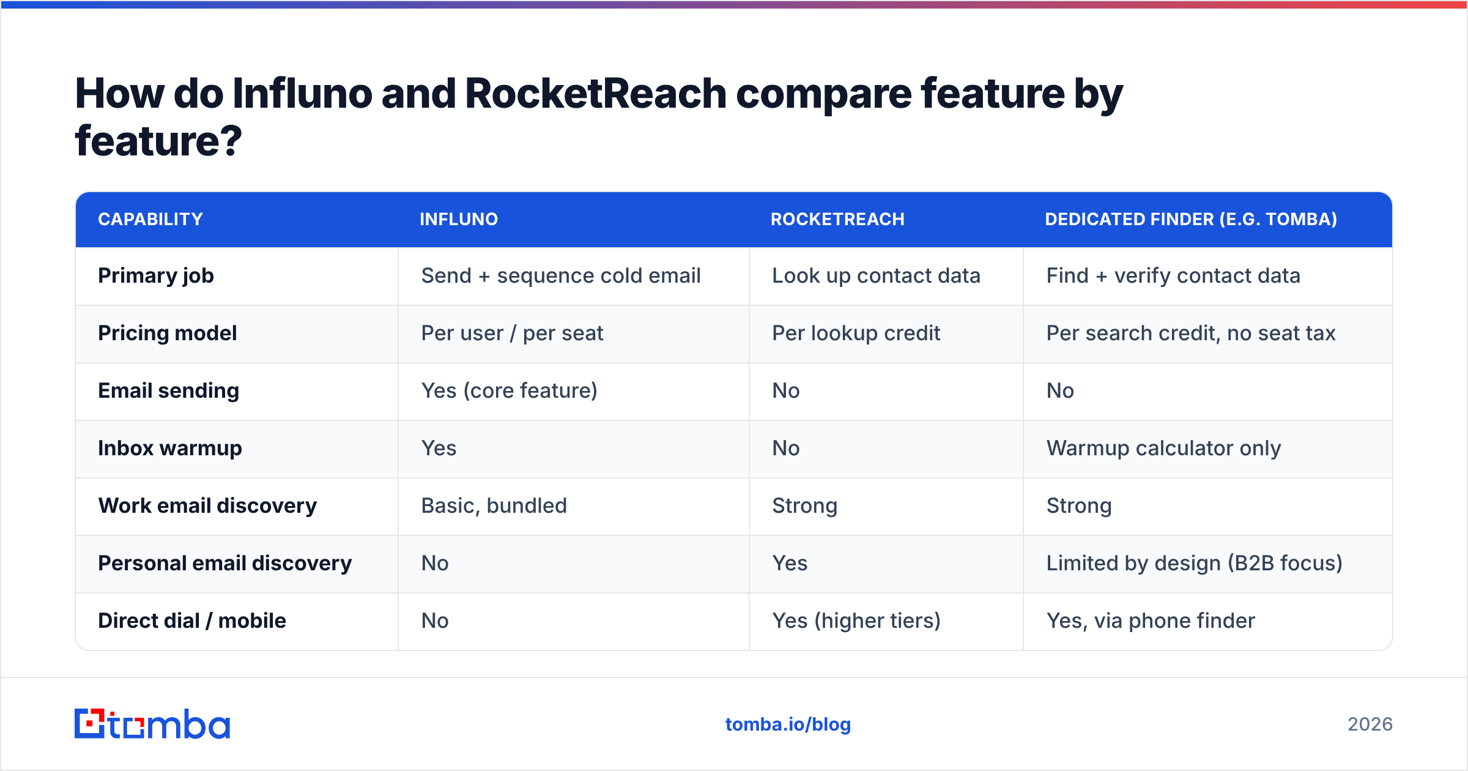The image size is (1468, 771).
Task: Select the 'Personal email discovery' row label
Action: click(x=225, y=564)
